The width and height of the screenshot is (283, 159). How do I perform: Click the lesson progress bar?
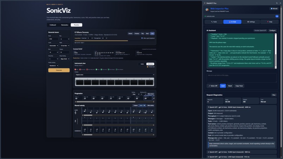[x=114, y=41]
